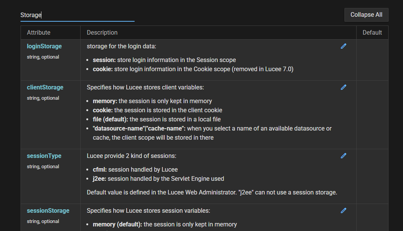The width and height of the screenshot is (403, 231).
Task: Toggle the sessionType row via its intro text
Action: click(x=132, y=156)
